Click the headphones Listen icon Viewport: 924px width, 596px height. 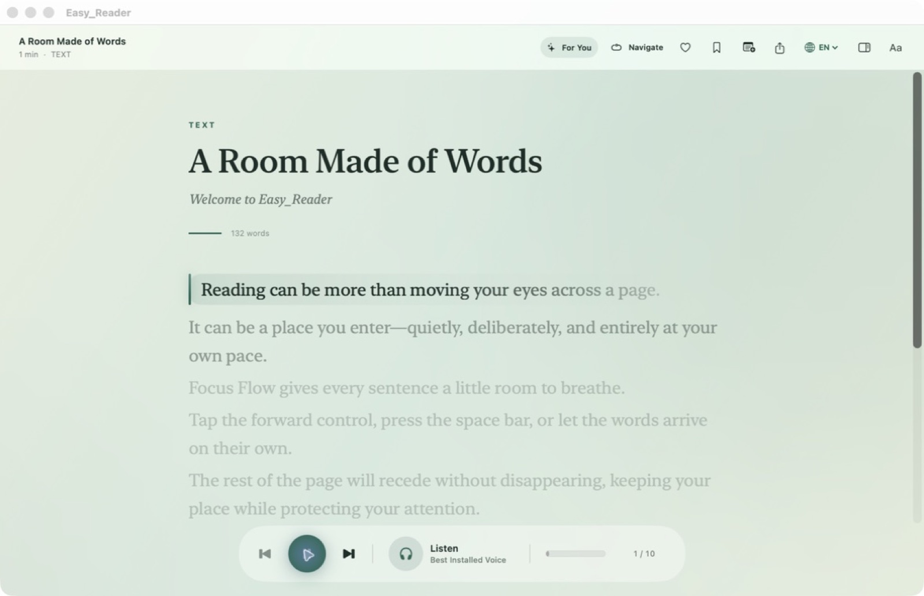[406, 554]
